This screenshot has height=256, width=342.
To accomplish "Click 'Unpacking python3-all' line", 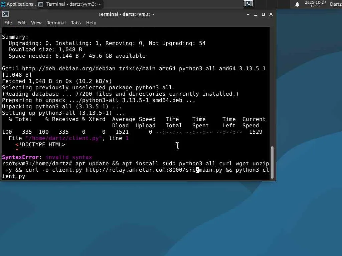I will [62, 107].
